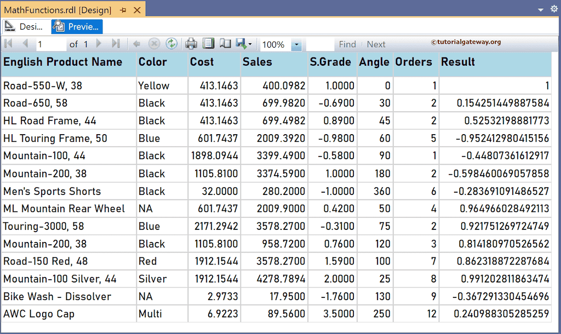Navigate to the first page

click(x=8, y=44)
